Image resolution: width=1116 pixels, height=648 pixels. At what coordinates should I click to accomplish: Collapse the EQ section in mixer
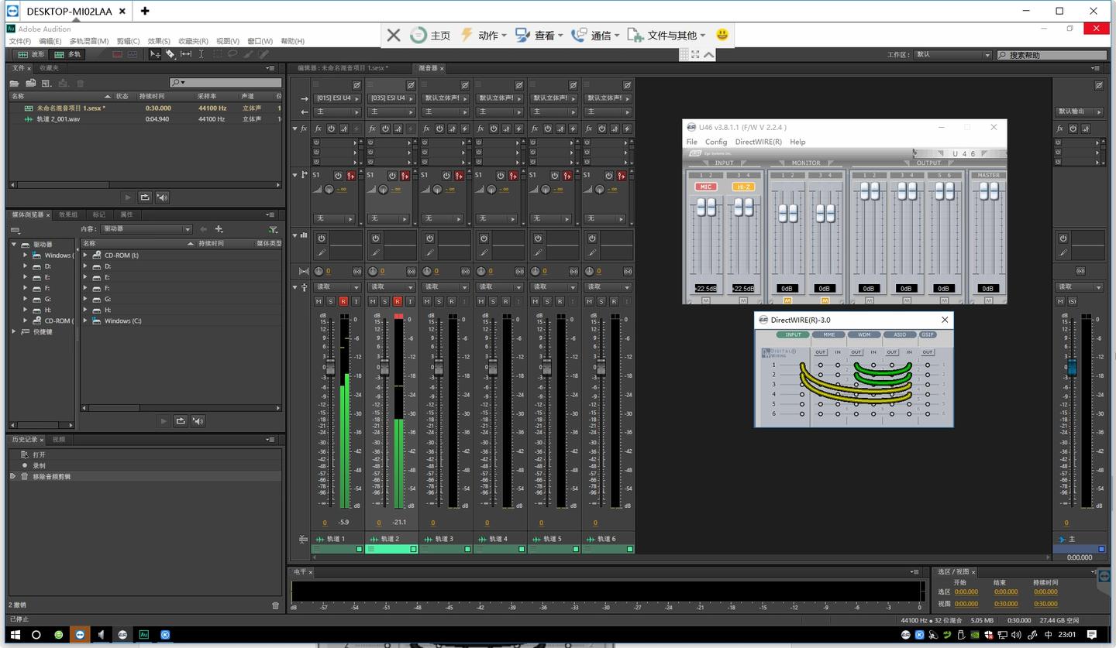tap(294, 235)
